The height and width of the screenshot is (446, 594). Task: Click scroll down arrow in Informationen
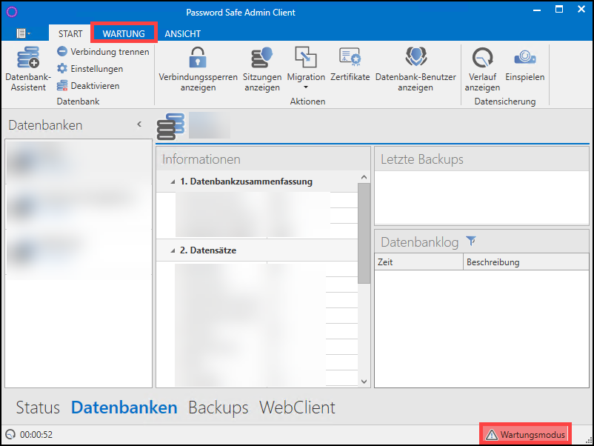[x=364, y=382]
